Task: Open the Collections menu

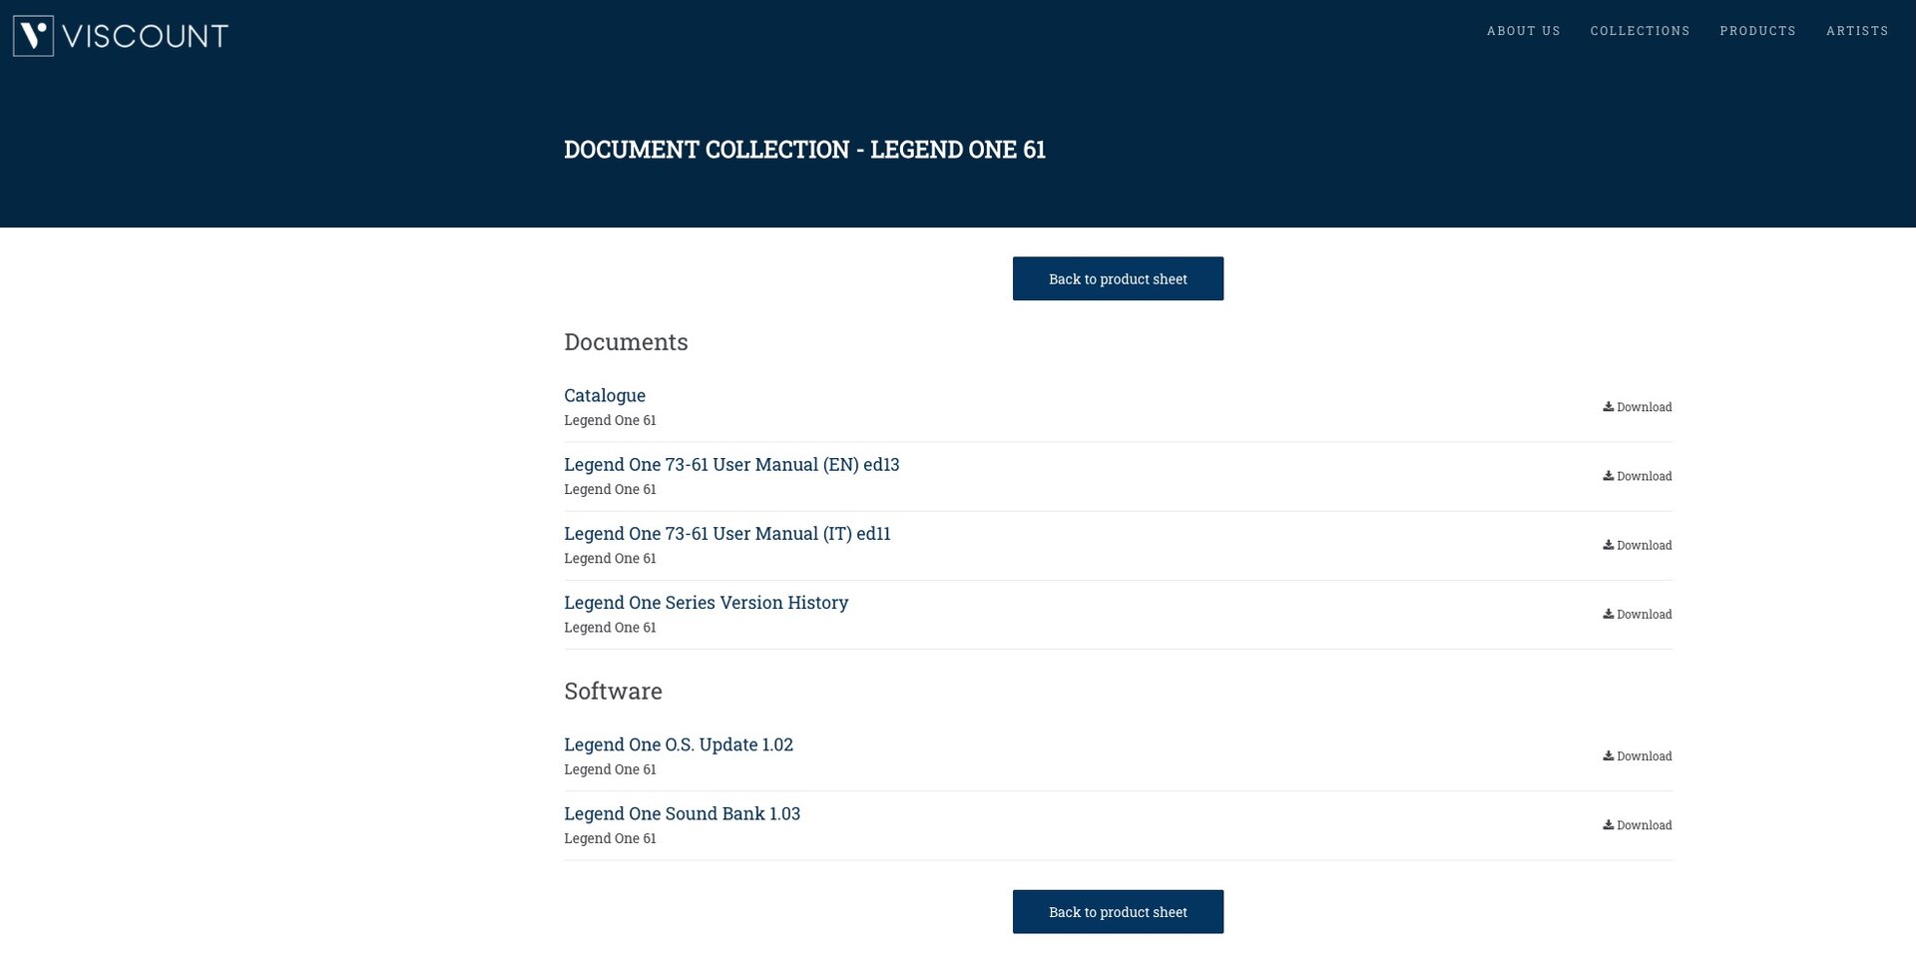Action: pos(1640,31)
